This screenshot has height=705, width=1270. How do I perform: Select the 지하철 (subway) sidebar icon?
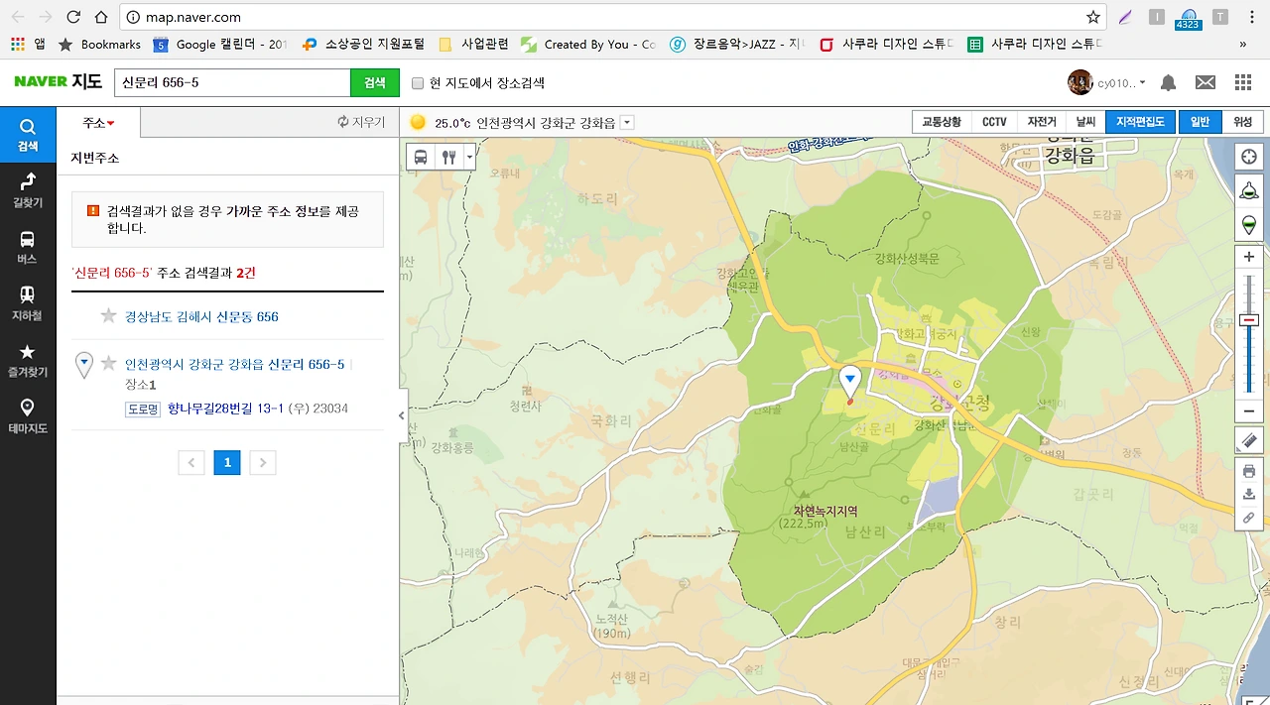(x=28, y=302)
